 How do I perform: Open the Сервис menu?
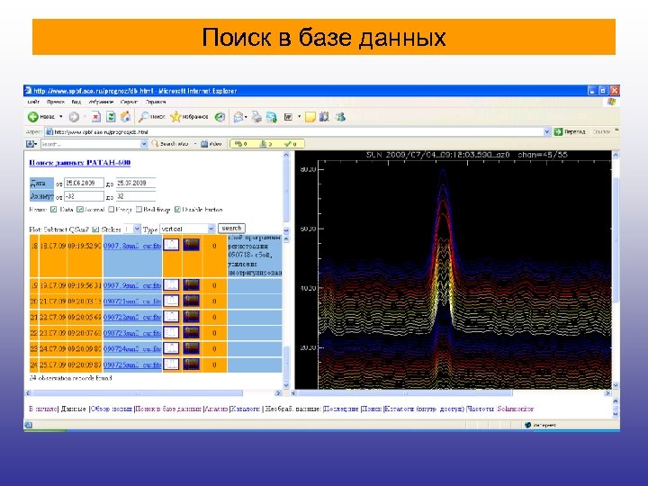point(129,102)
